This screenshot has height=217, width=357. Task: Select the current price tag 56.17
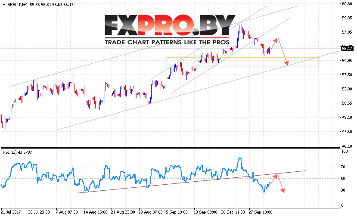coord(347,49)
